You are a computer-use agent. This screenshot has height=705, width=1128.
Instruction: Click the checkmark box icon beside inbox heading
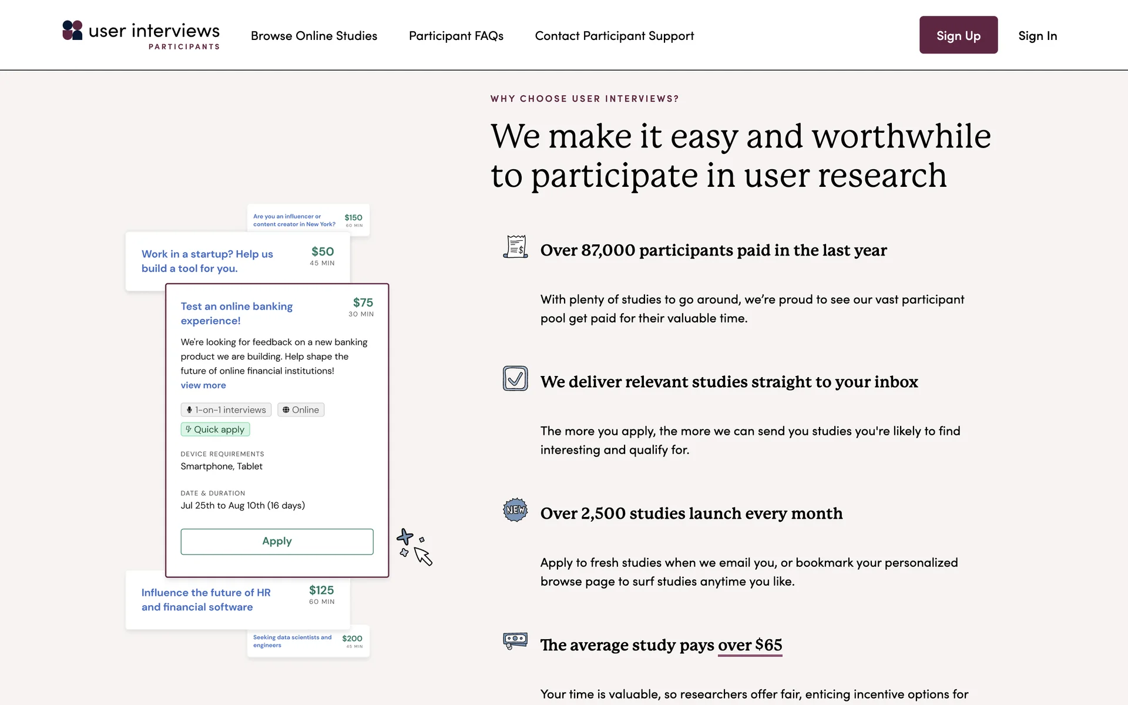point(515,378)
